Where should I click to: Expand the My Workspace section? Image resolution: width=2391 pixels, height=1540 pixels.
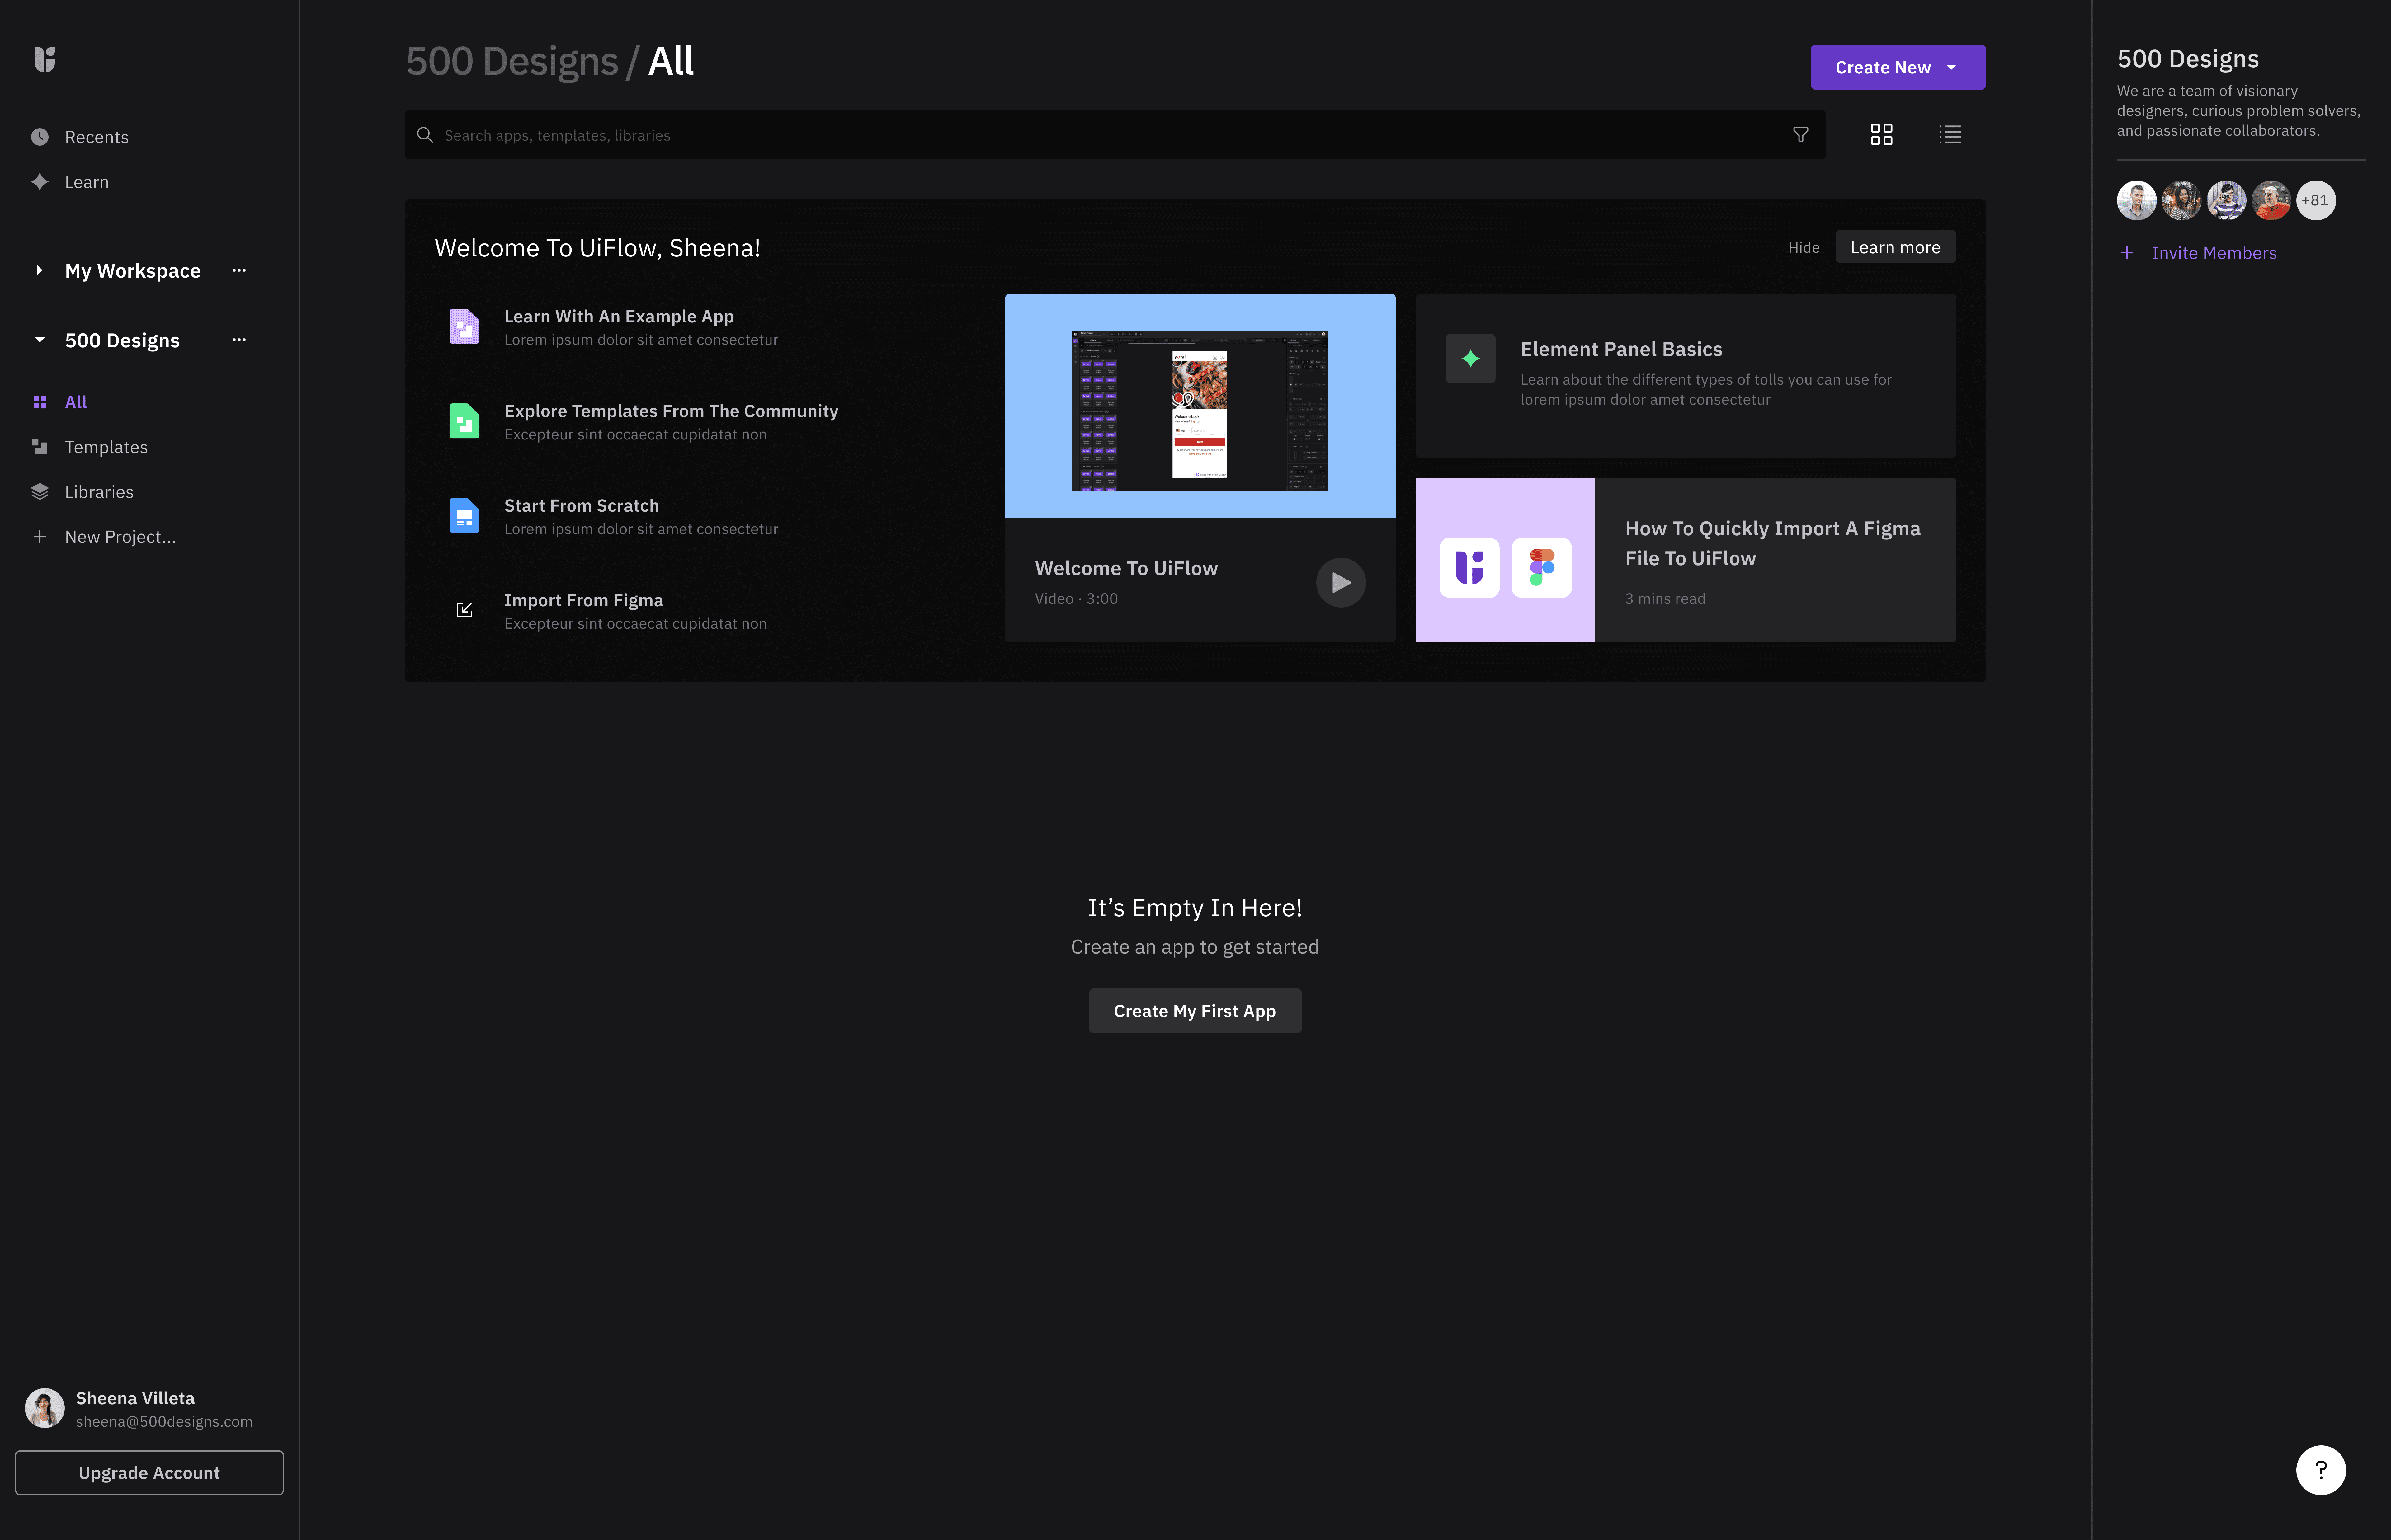click(39, 270)
